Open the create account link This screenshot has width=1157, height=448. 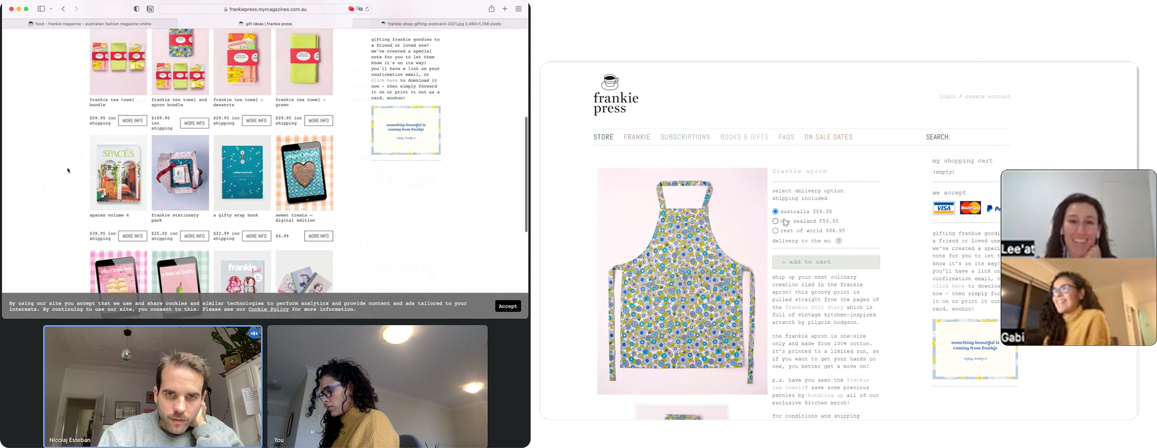point(988,97)
